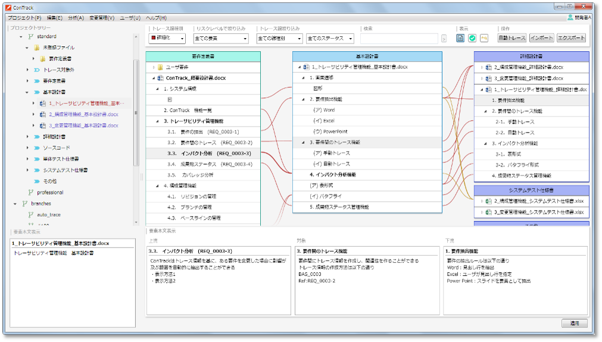The height and width of the screenshot is (342, 602).
Task: Click the small arrow button beside search box
Action: tap(444, 38)
